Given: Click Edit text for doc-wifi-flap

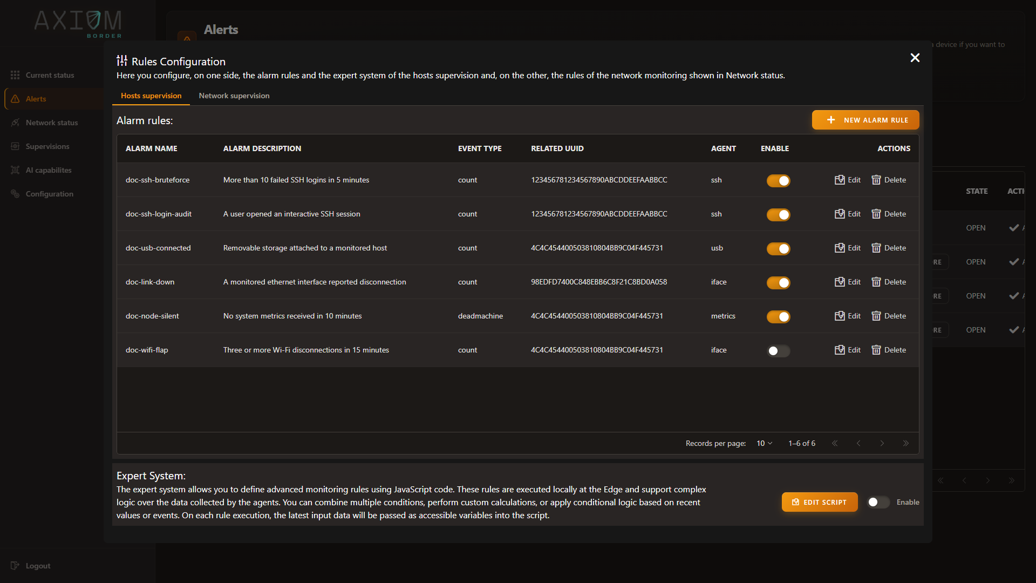Looking at the screenshot, I should (854, 350).
